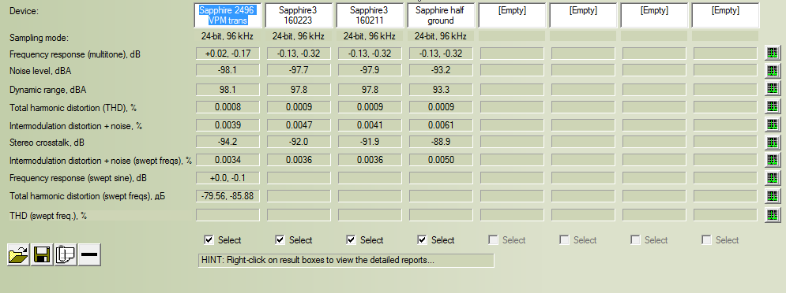Uncheck Select under Sapphire 2496 VPM trans

pyautogui.click(x=209, y=240)
